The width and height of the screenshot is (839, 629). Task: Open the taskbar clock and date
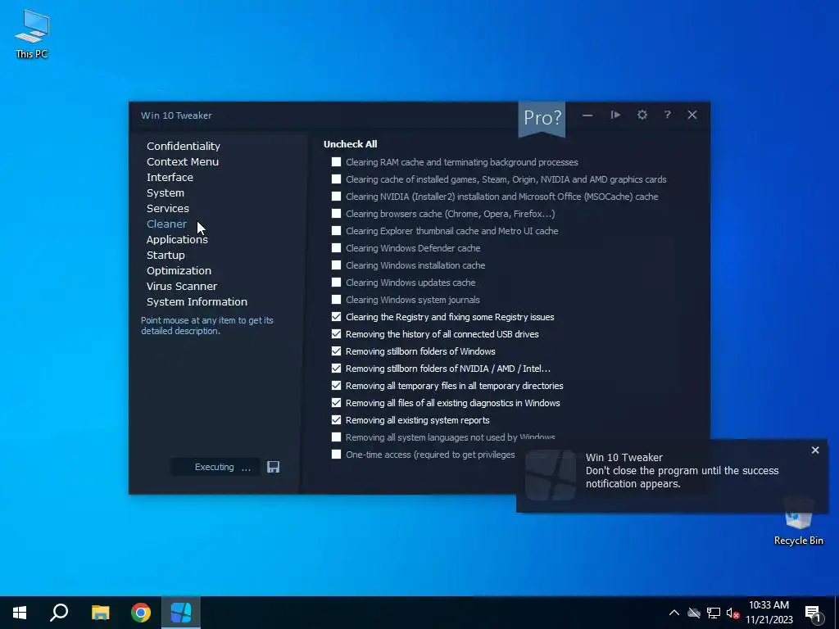[x=769, y=613]
